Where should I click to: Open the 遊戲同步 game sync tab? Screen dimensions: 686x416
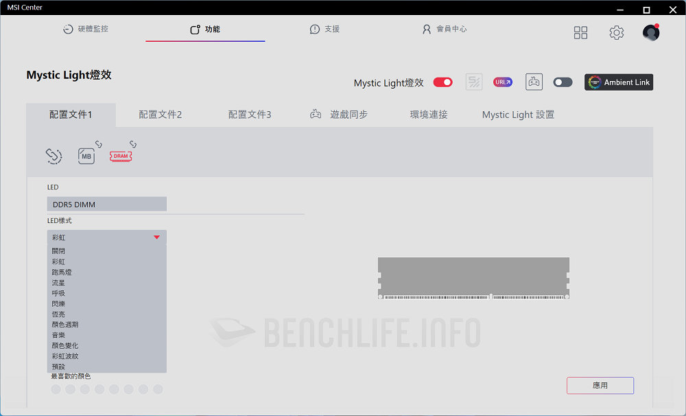click(339, 115)
